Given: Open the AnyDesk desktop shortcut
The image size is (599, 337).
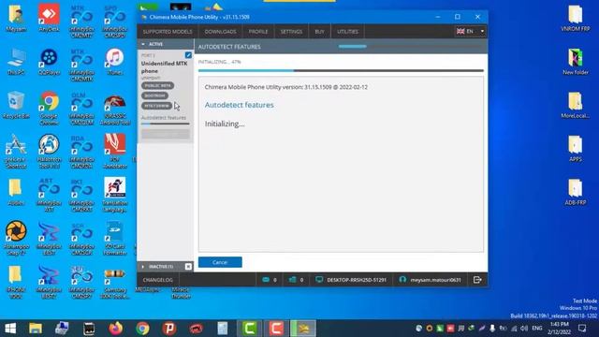Looking at the screenshot, I should (49, 17).
